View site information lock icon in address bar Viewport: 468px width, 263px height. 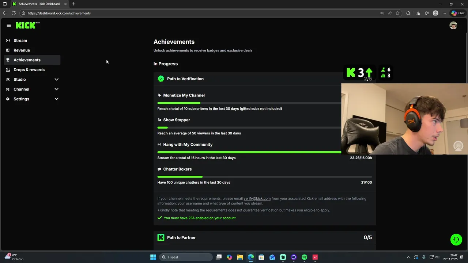coord(23,13)
